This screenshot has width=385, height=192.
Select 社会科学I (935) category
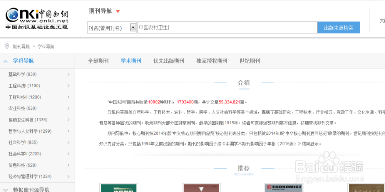pos(23,142)
